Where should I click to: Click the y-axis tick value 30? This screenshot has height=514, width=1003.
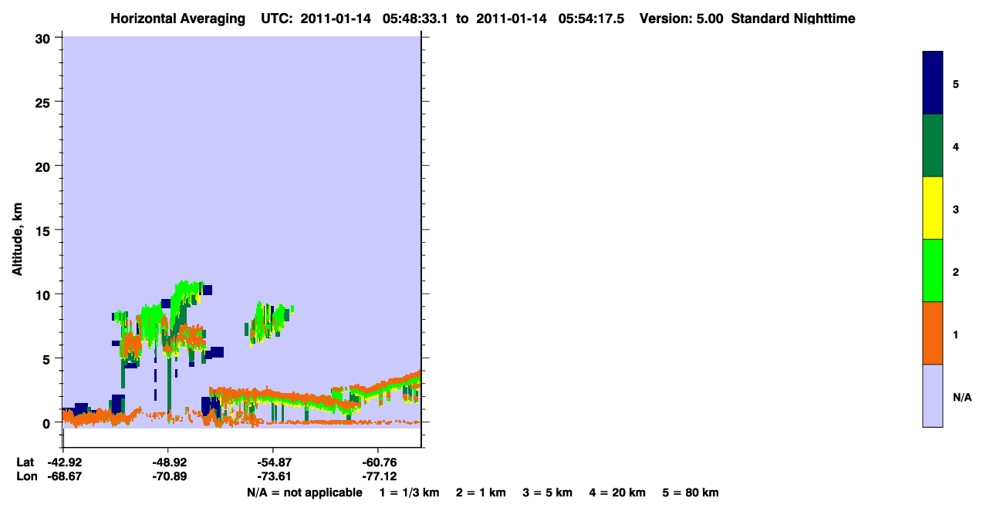[45, 38]
